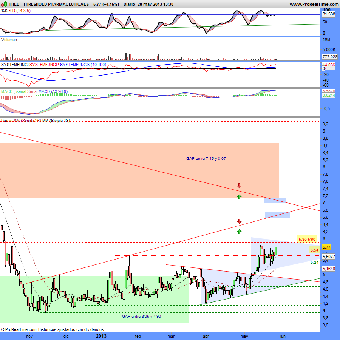Click the current price tag 5,77
340x340 pixels.
pos(326,247)
